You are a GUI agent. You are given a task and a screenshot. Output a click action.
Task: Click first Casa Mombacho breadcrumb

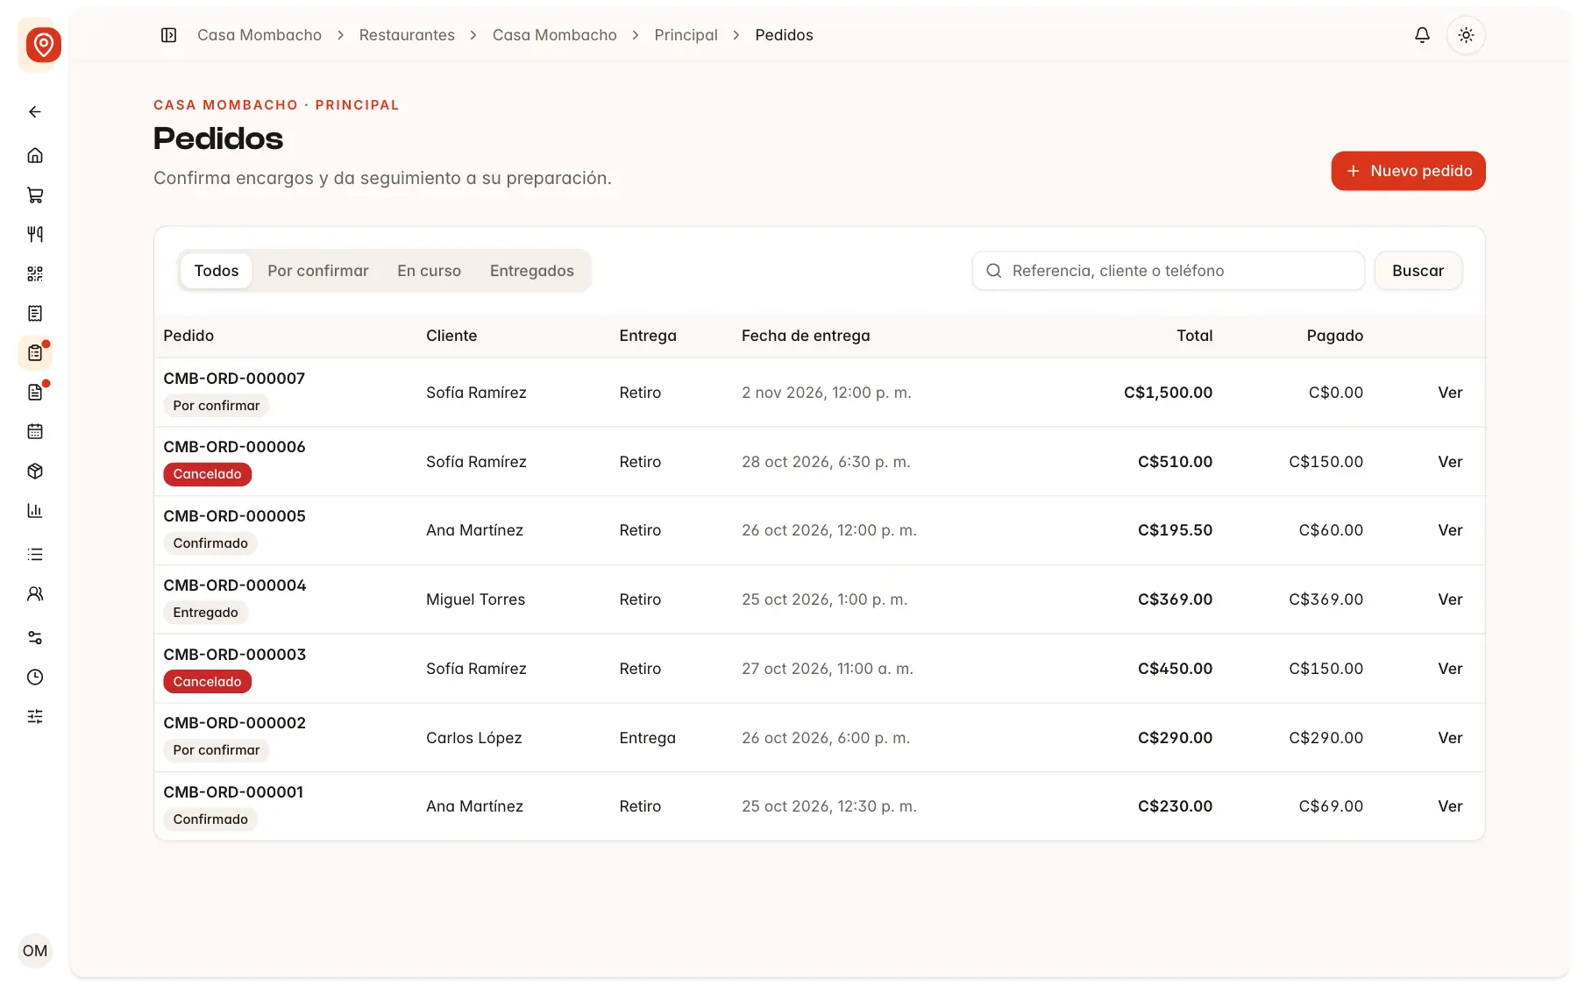point(259,35)
